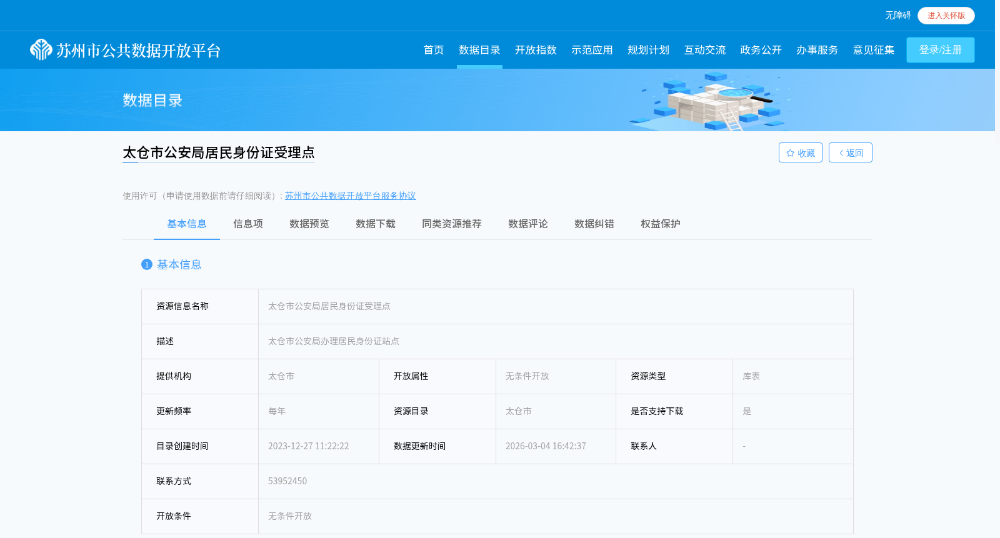Switch to the 同类资源推荐 tab
Image resolution: width=1000 pixels, height=538 pixels.
coord(452,224)
